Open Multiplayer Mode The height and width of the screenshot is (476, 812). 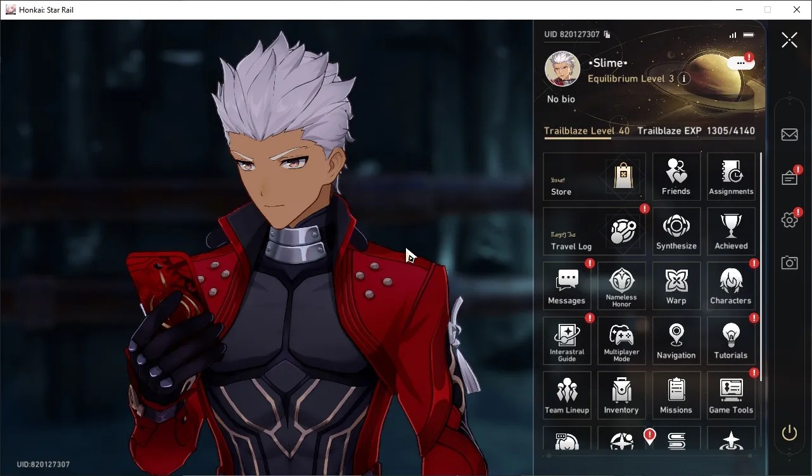tap(621, 341)
